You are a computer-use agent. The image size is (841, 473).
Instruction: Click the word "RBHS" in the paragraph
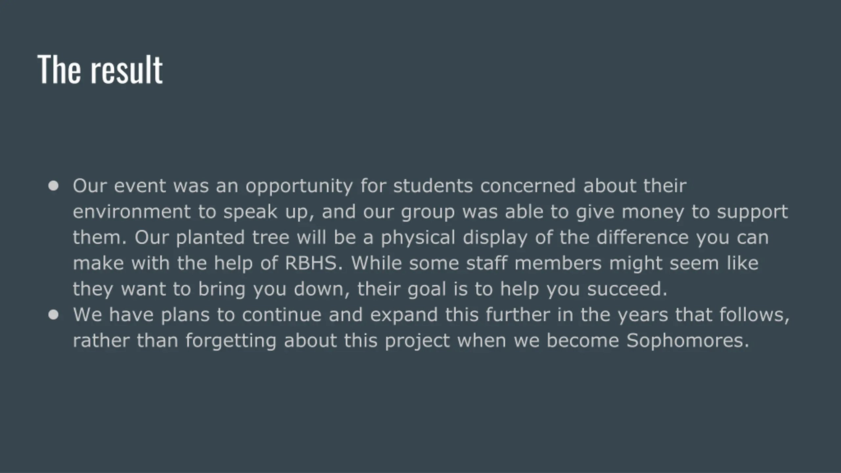tap(311, 263)
